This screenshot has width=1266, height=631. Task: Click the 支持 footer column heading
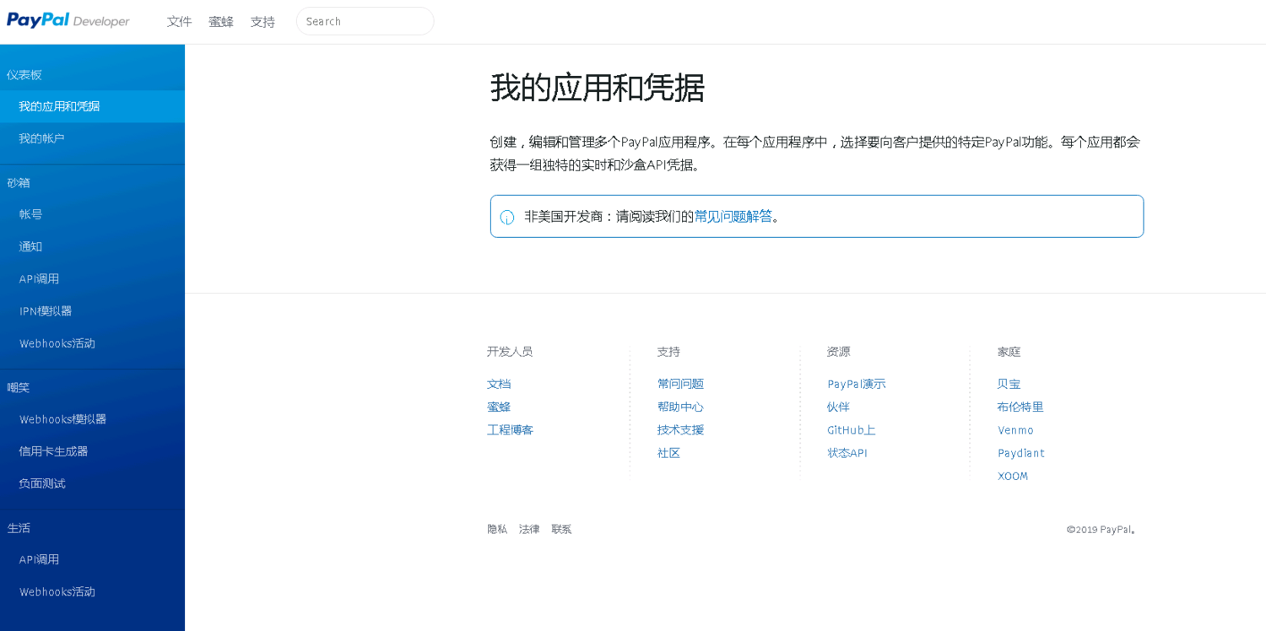(x=668, y=352)
